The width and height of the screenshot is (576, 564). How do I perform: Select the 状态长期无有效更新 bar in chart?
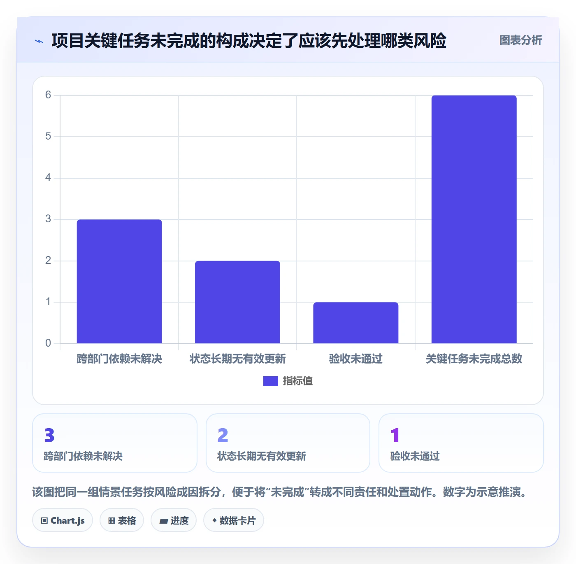tap(237, 302)
